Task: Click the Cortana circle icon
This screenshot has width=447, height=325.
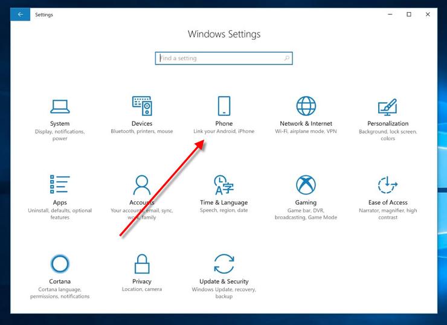Action: 60,263
